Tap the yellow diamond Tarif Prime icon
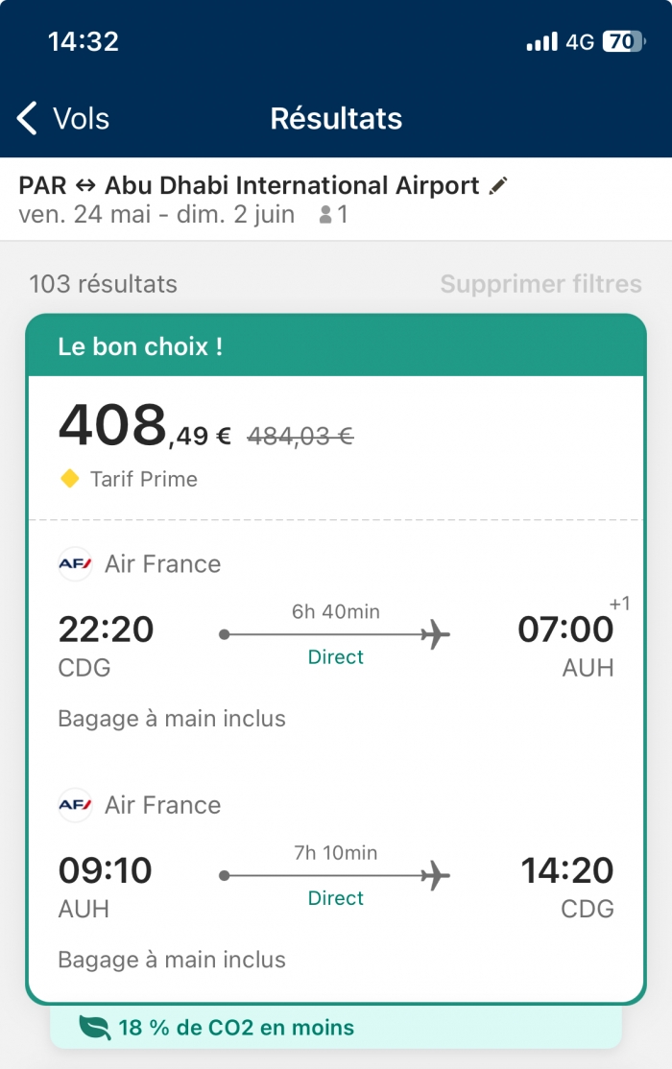Image resolution: width=672 pixels, height=1069 pixels. point(69,479)
